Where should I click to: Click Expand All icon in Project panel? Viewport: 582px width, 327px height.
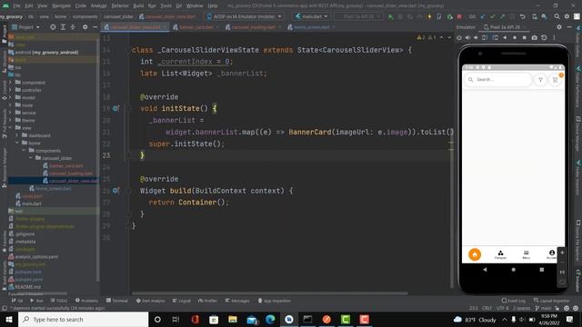(63, 27)
